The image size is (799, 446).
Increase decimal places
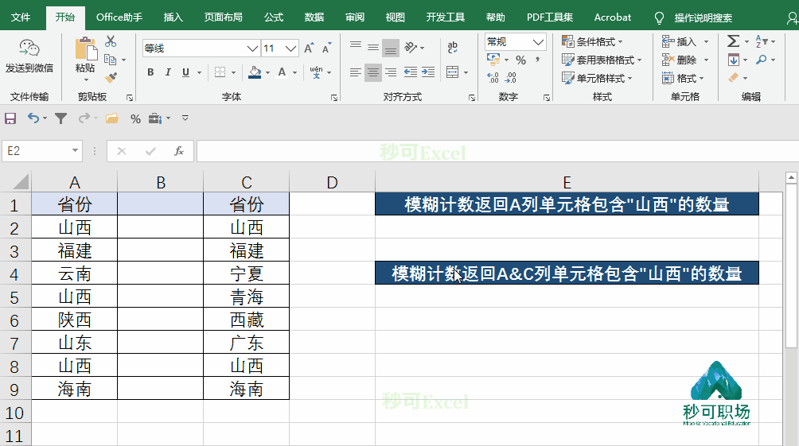493,77
